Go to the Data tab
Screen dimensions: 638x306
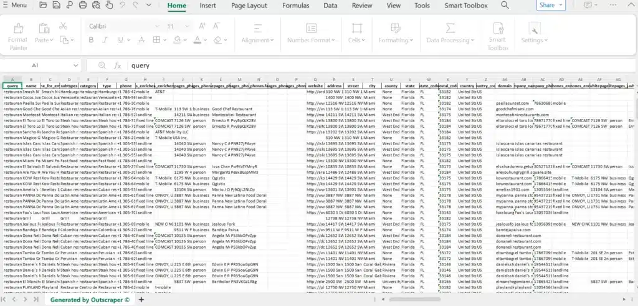[330, 6]
